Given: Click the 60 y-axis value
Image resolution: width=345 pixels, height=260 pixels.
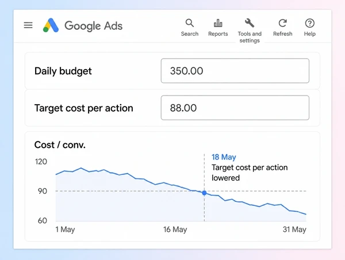Looking at the screenshot, I should click(x=42, y=220).
